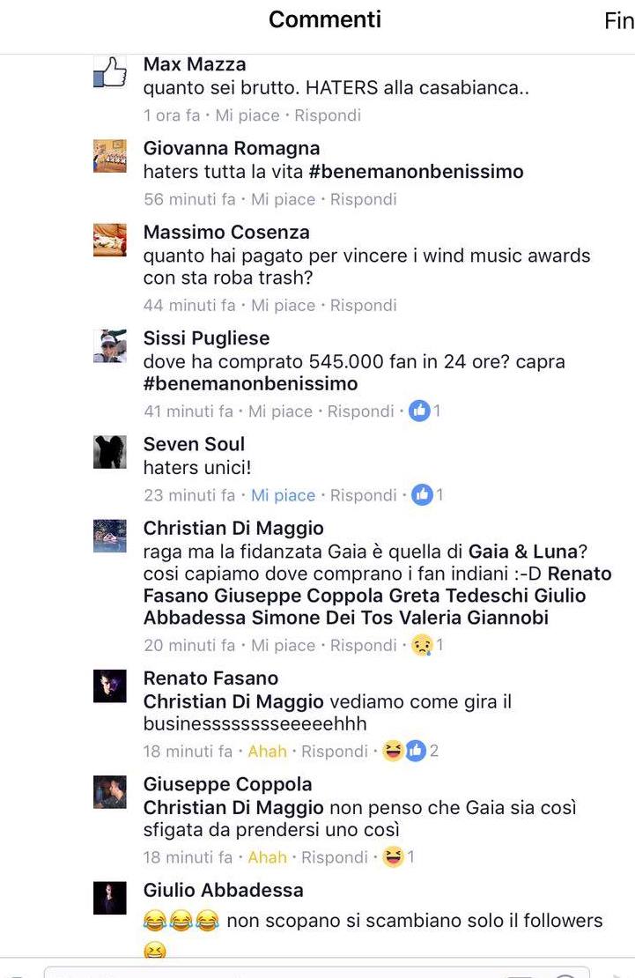
Task: Tap the like reaction icon on Sissi Pugliese's comment
Action: [419, 411]
